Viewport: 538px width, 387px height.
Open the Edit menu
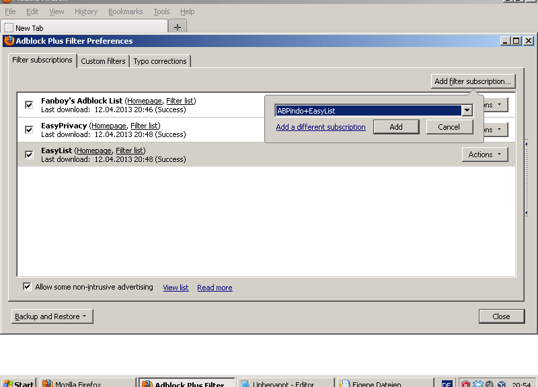pyautogui.click(x=32, y=11)
